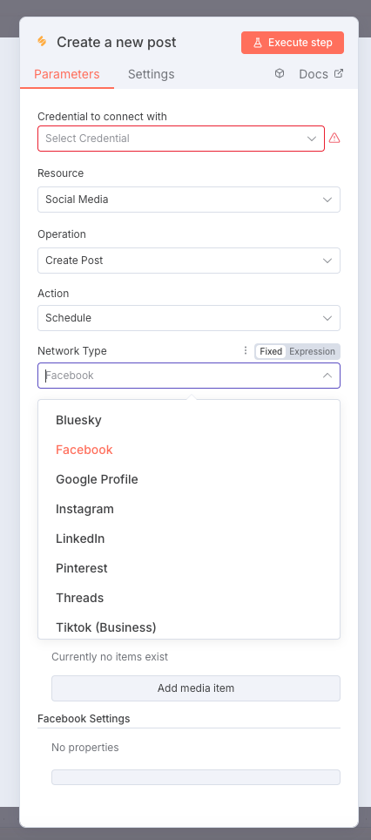Open the Operation Create Post dropdown
Image resolution: width=371 pixels, height=840 pixels.
(189, 261)
